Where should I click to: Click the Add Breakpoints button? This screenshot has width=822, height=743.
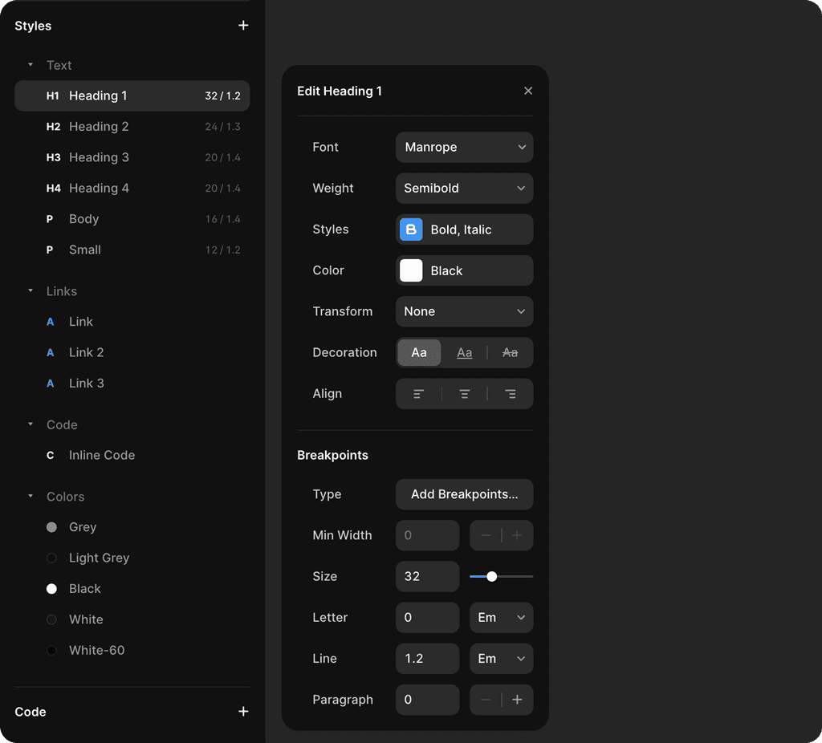coord(464,494)
